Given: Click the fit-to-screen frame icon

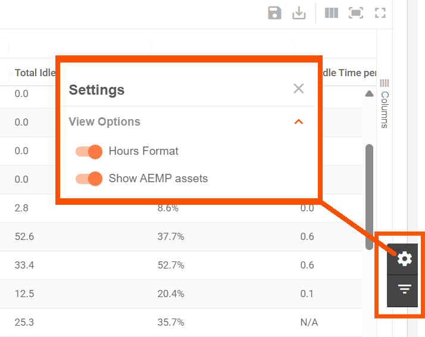Looking at the screenshot, I should click(355, 13).
